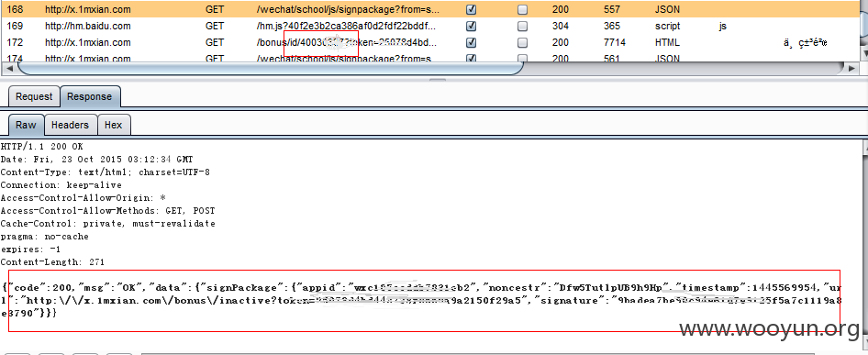Click the 365 length cell
868x355 pixels.
[x=612, y=26]
